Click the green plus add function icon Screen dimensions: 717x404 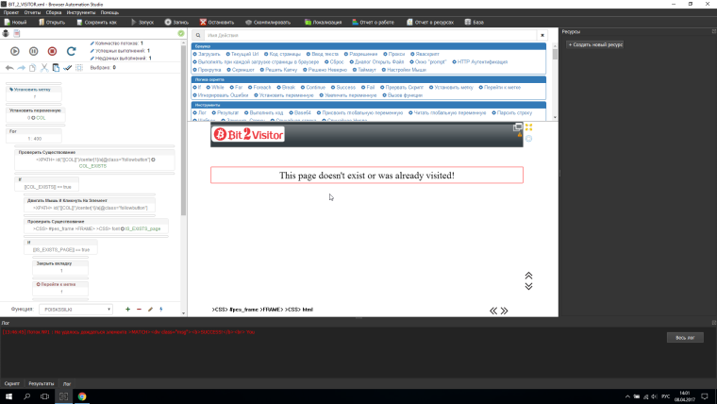(127, 309)
